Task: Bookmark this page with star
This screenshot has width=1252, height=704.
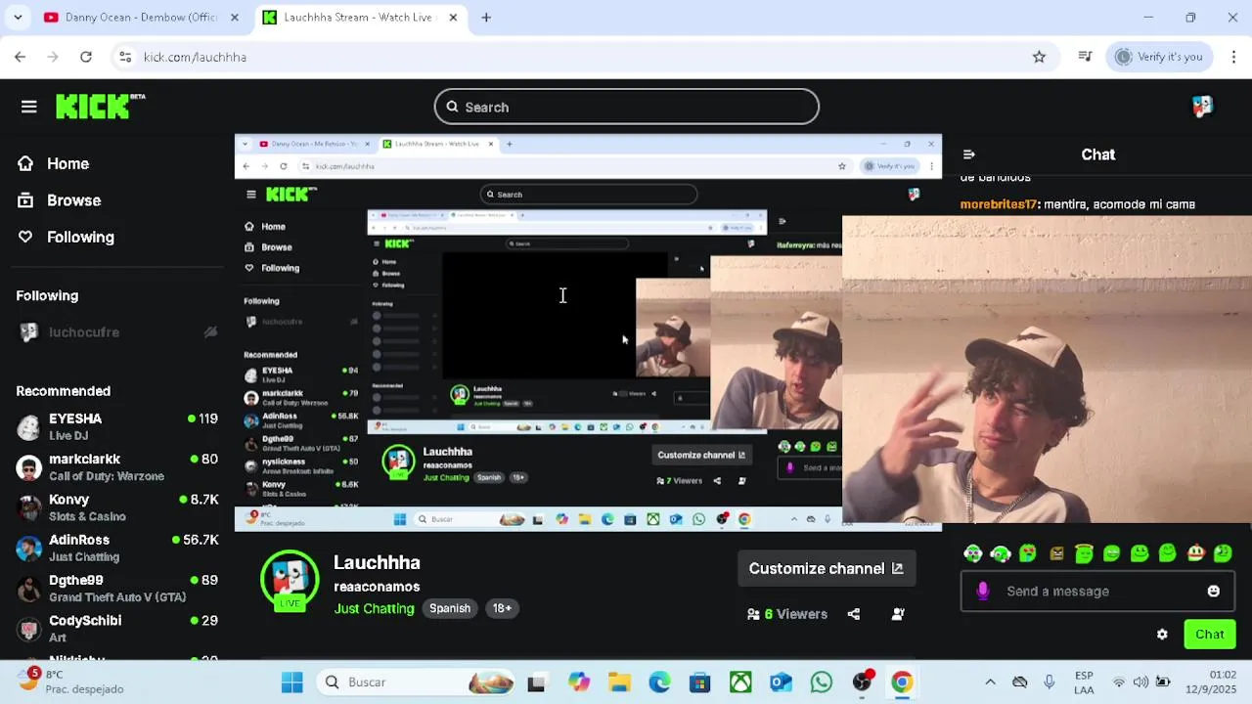Action: coord(1039,57)
